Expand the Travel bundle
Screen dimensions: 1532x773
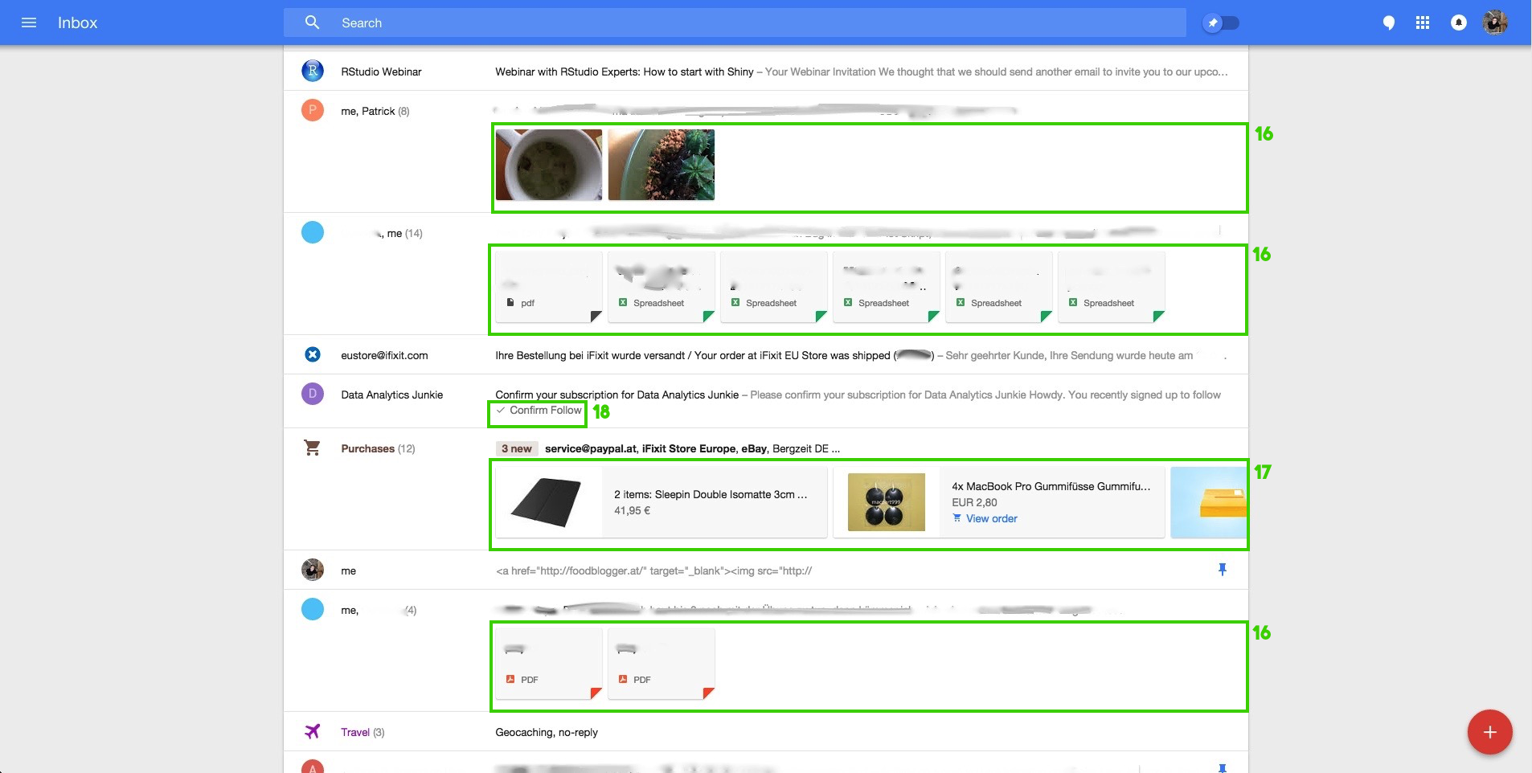[354, 732]
